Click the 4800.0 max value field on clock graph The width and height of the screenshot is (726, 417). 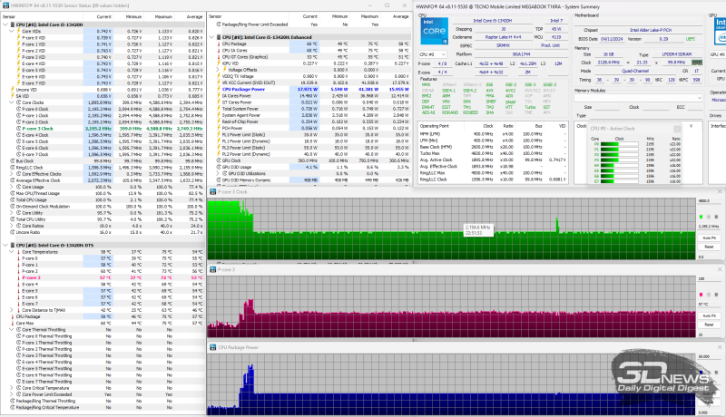(709, 199)
